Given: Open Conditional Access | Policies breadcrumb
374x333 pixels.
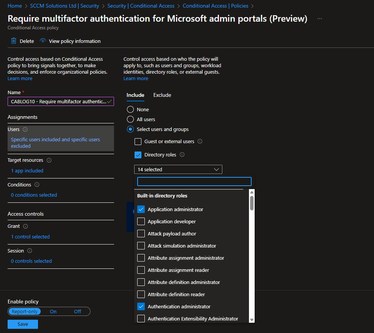Looking at the screenshot, I should 215,6.
